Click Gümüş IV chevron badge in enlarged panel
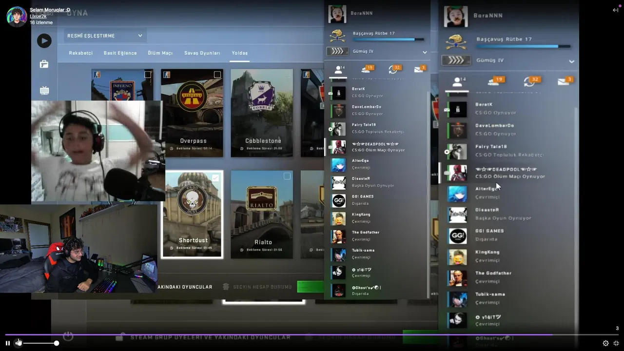 pos(456,60)
